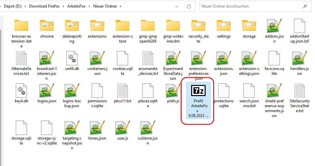Select the security_state folder
Viewport: 315px width, 166px height.
tap(198, 31)
